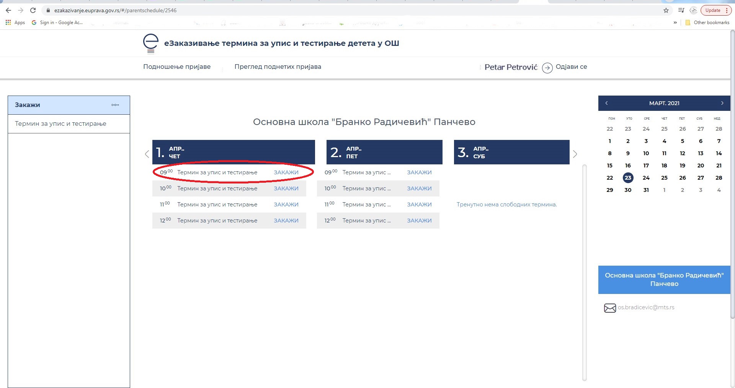735x388 pixels.
Task: Show previous days with left chevron
Action: 147,154
